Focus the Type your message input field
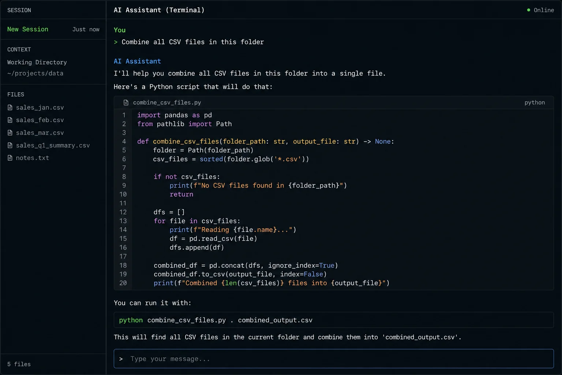 tap(334, 359)
